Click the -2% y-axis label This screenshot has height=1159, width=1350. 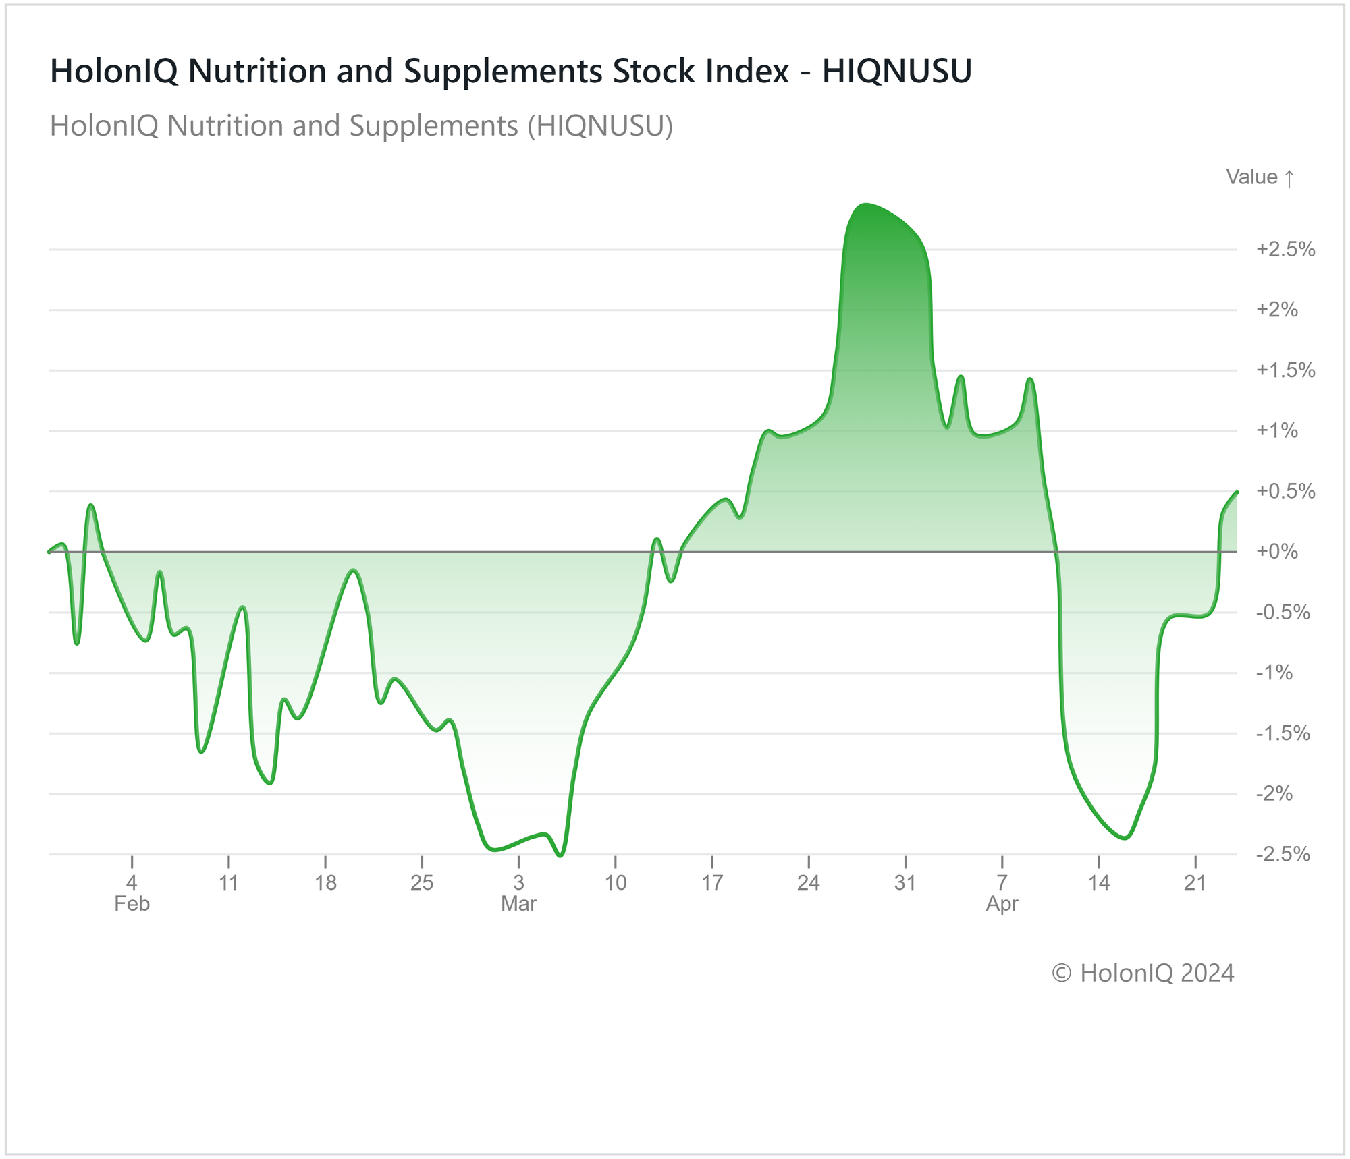coord(1274,793)
